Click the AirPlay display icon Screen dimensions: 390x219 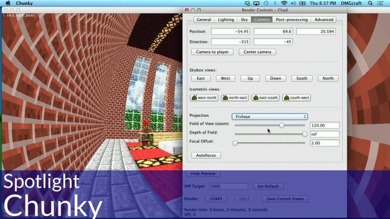click(x=256, y=3)
